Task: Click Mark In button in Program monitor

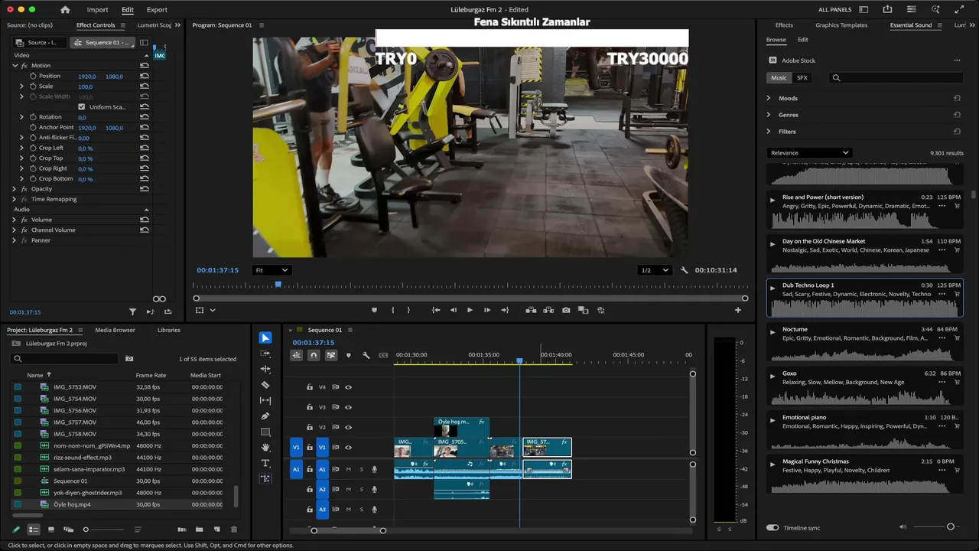Action: (392, 310)
